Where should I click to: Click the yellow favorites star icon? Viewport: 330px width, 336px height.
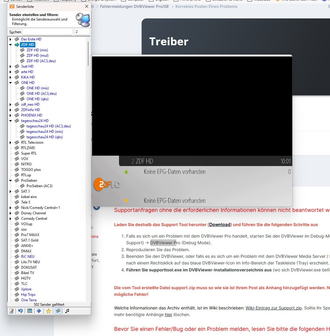(48, 311)
